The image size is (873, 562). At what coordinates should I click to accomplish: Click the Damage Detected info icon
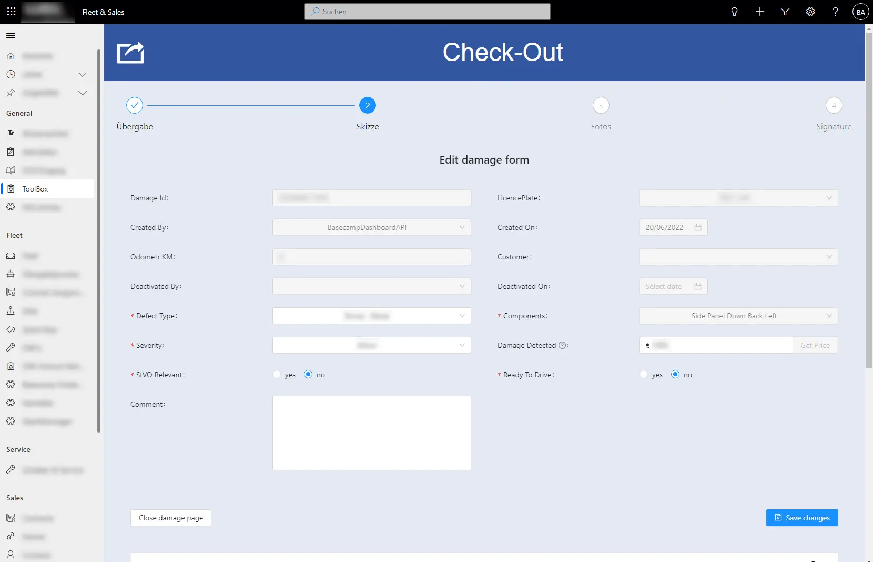(x=562, y=346)
